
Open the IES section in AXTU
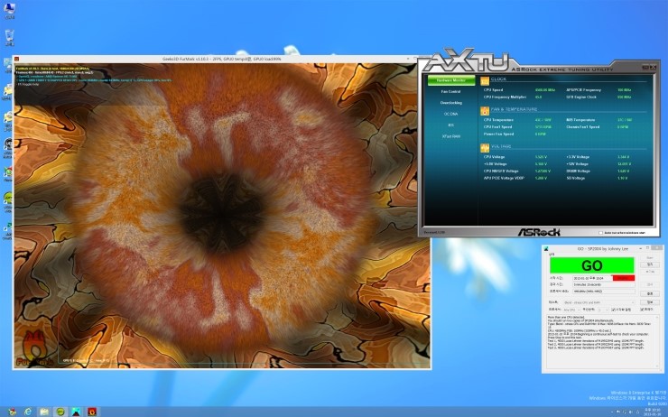[450, 125]
